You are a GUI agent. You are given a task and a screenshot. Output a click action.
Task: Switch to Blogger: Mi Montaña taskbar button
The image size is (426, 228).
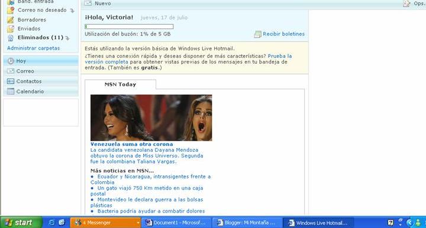click(x=247, y=223)
